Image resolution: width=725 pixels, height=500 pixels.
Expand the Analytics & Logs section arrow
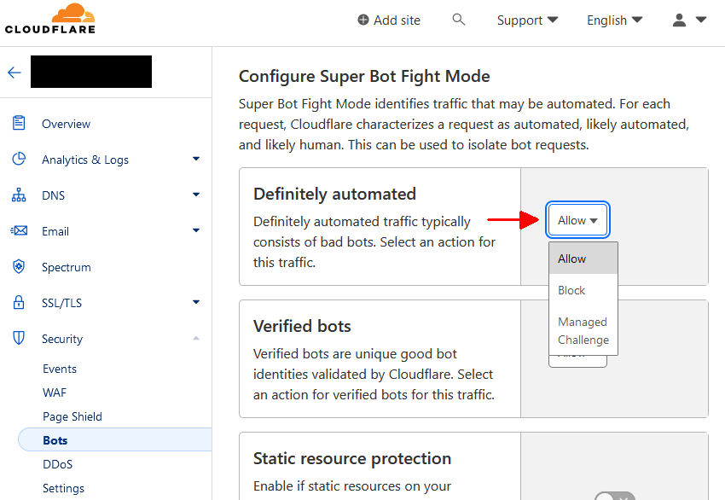pyautogui.click(x=196, y=159)
